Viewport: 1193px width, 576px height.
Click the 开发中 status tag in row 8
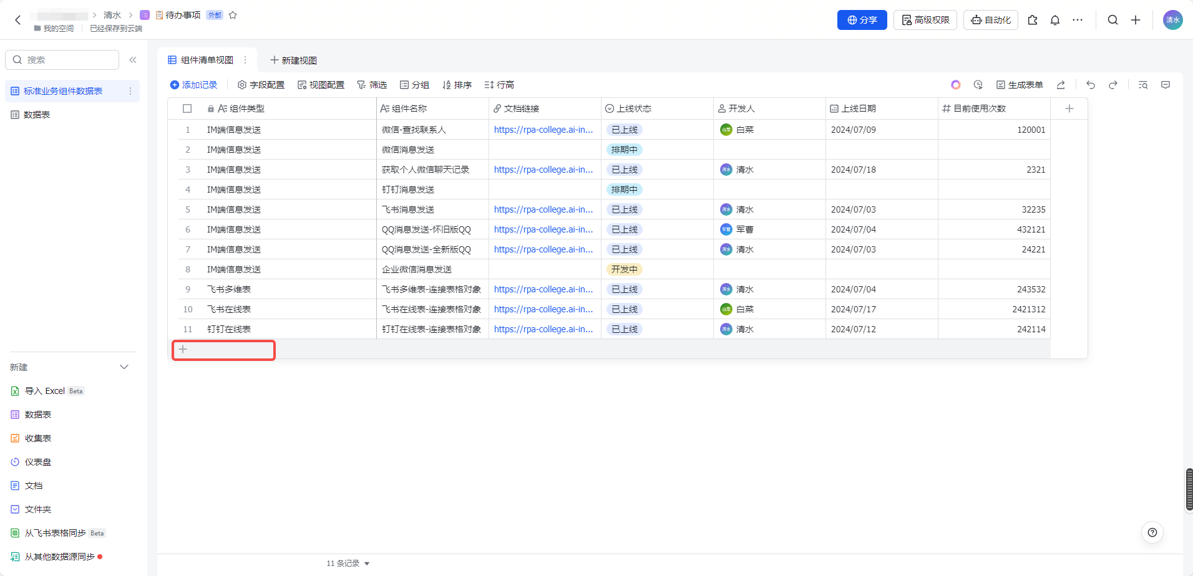click(x=625, y=269)
